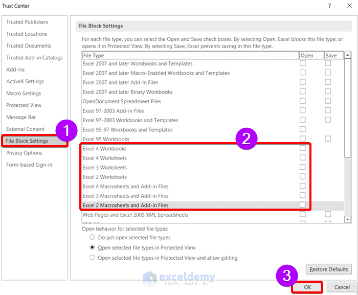Click the File Type column header

pos(190,56)
